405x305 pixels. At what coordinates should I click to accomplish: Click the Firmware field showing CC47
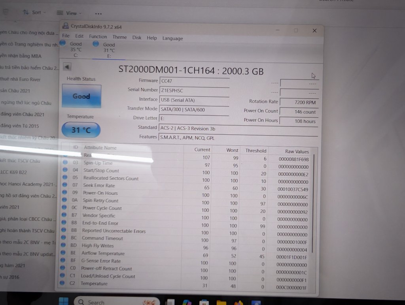195,81
